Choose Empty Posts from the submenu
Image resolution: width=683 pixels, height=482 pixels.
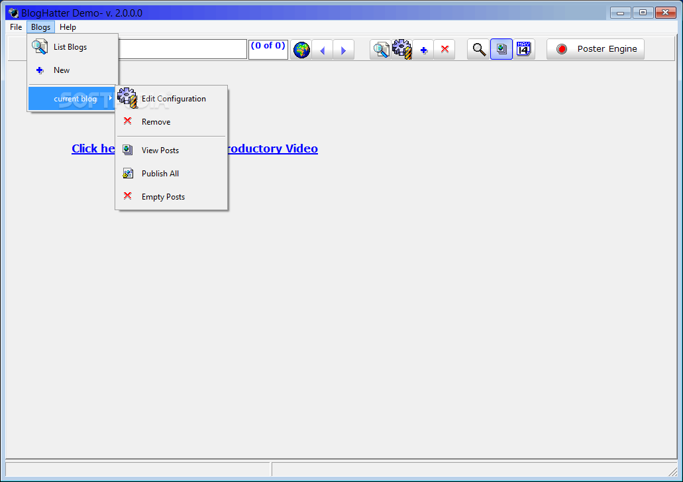click(x=171, y=196)
